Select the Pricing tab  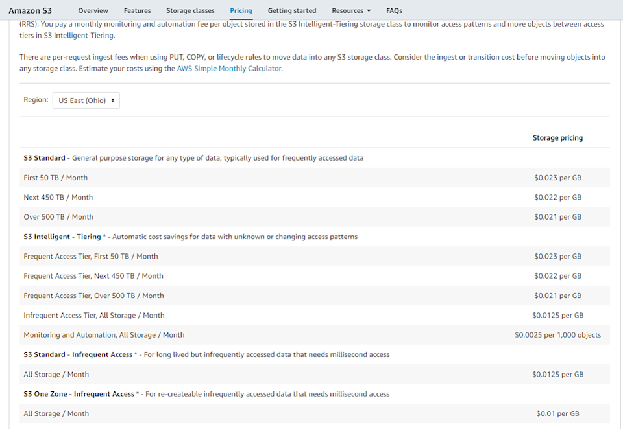(x=241, y=11)
